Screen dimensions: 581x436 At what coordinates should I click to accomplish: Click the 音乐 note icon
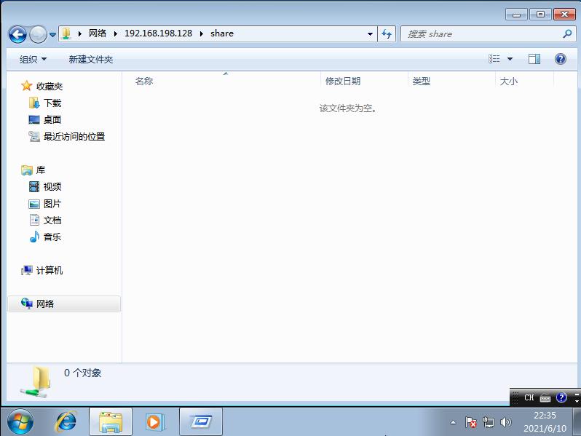pyautogui.click(x=34, y=237)
